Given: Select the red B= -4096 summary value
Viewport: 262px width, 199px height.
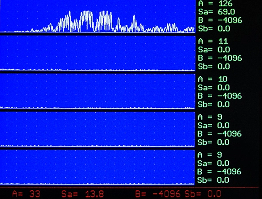Looking at the screenshot, I should pyautogui.click(x=158, y=194).
